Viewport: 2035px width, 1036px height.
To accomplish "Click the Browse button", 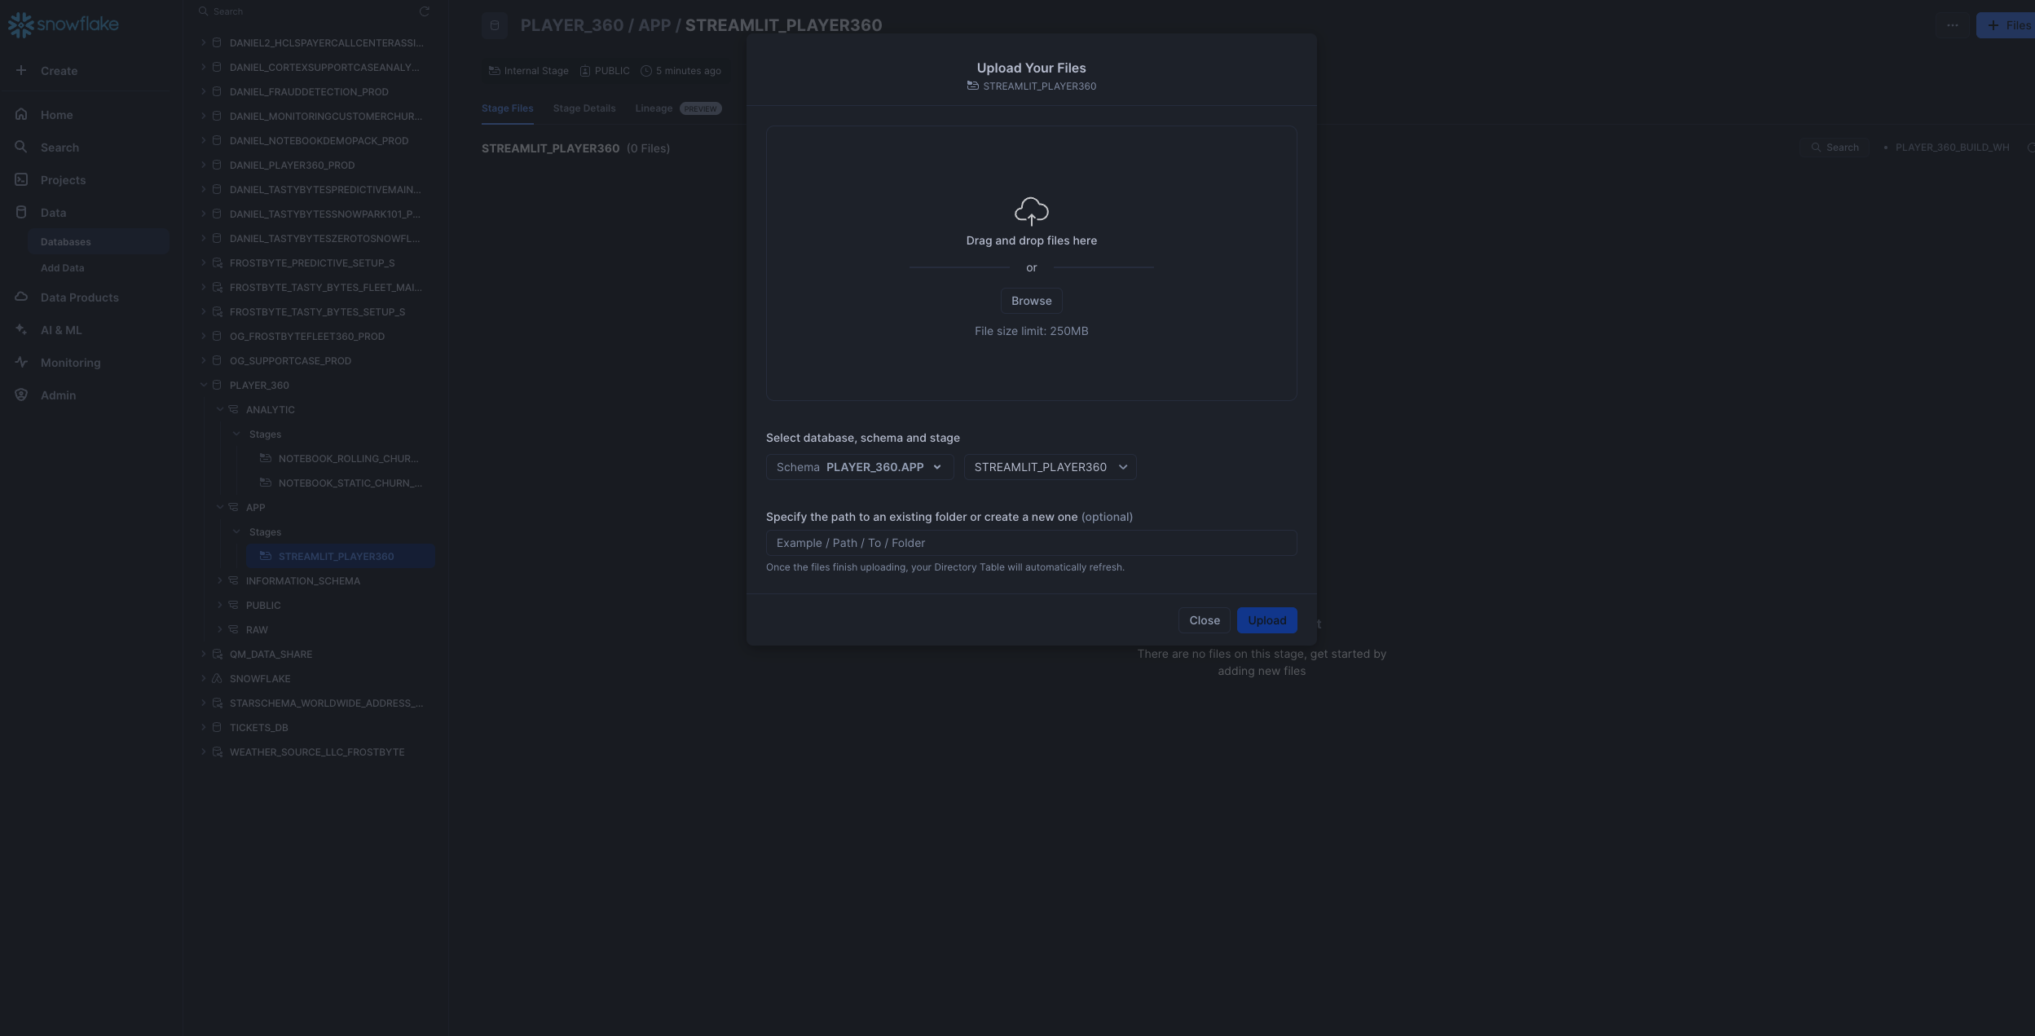I will 1031,301.
